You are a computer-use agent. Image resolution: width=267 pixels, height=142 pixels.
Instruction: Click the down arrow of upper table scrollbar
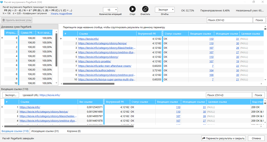click(x=265, y=80)
